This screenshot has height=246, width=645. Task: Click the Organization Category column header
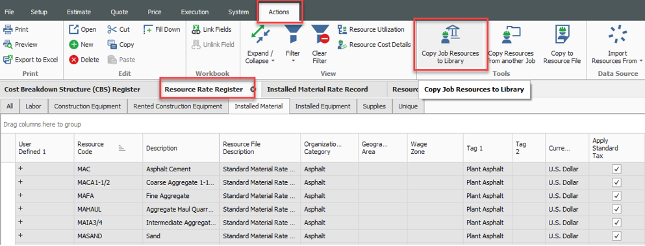tap(329, 148)
